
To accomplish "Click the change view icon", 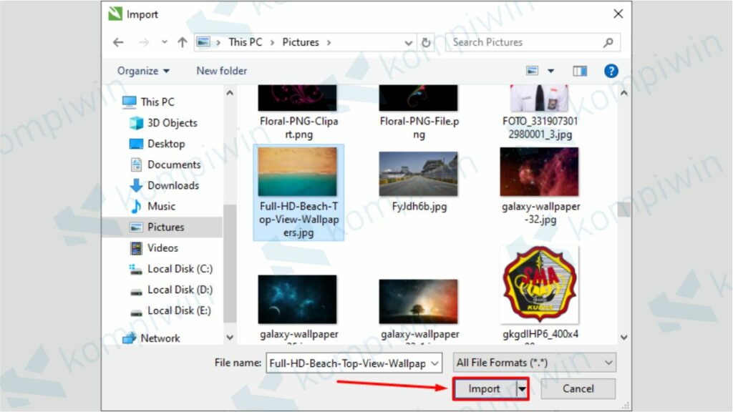I will 532,71.
